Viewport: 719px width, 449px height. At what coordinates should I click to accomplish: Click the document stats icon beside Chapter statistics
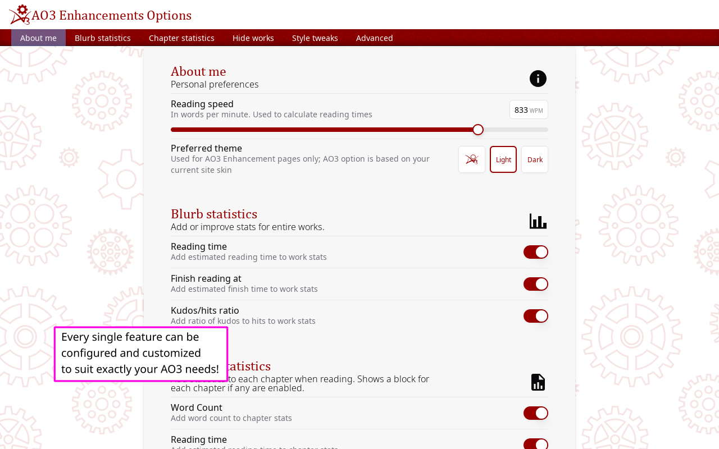pos(538,382)
